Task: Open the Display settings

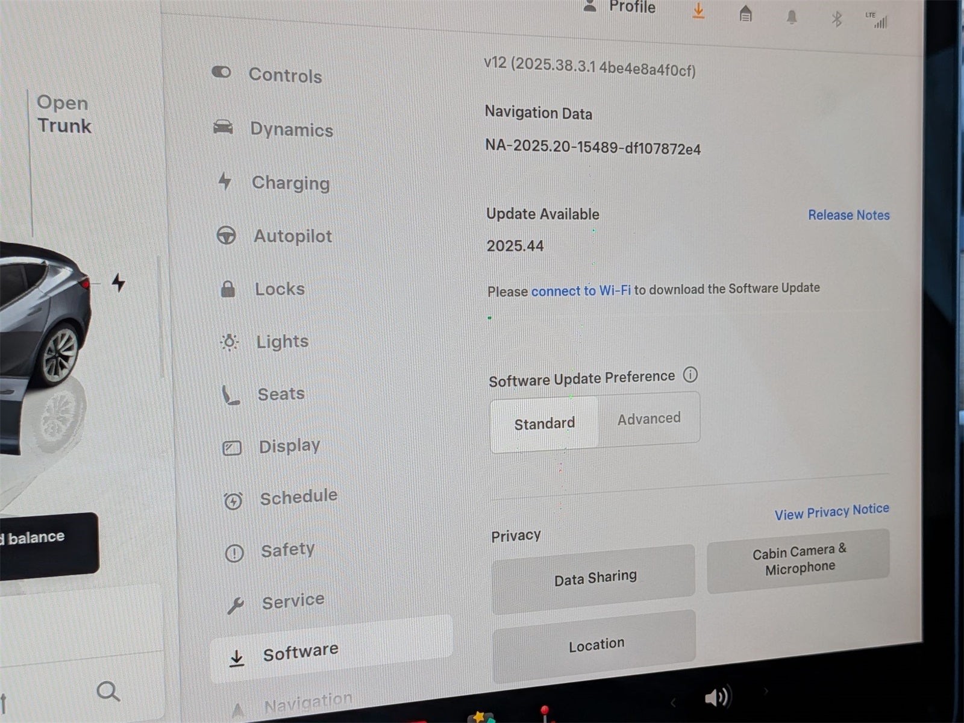Action: pos(289,446)
